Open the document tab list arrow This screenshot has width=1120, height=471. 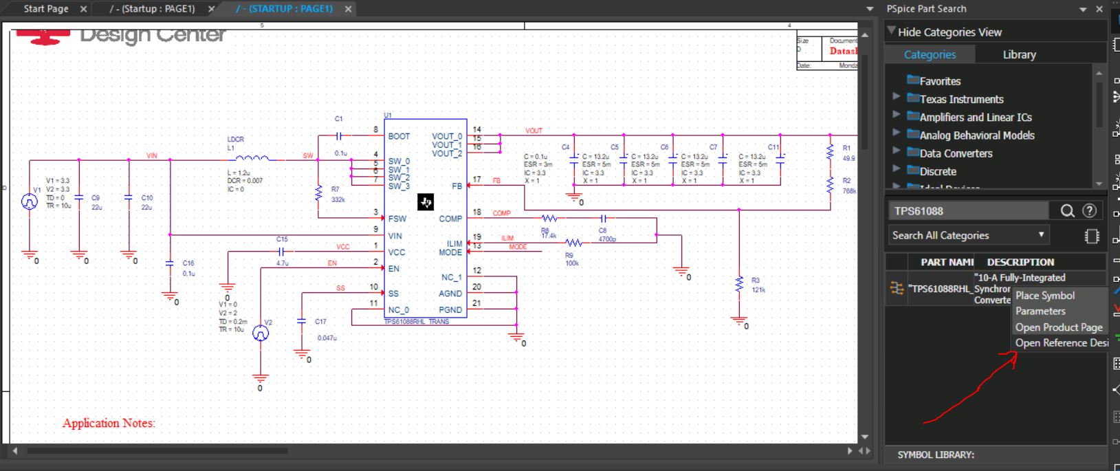click(870, 10)
